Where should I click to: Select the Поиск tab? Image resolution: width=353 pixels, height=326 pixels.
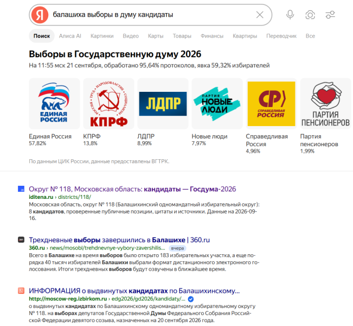[42, 36]
